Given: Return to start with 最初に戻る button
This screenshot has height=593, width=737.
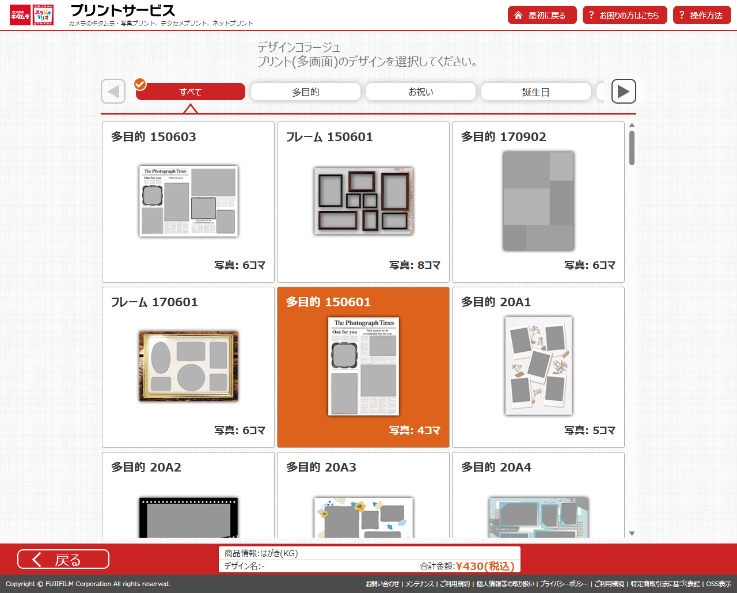Looking at the screenshot, I should coord(542,16).
